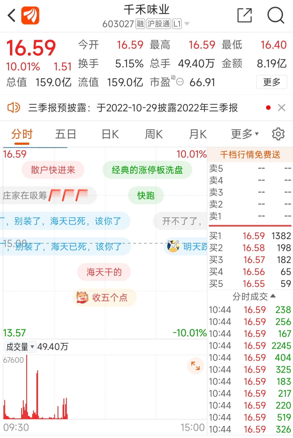The height and width of the screenshot is (438, 293).
Task: Tap the 快跑 comment bubble
Action: click(x=146, y=195)
